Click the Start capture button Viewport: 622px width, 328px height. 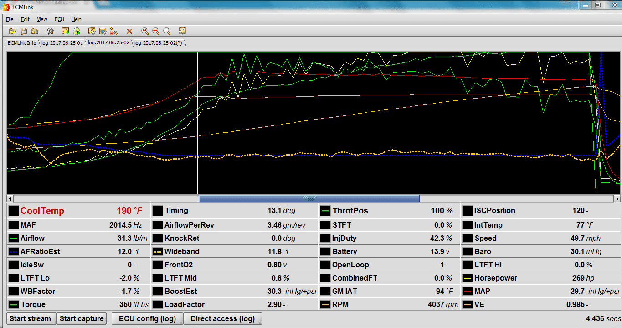[x=82, y=318]
